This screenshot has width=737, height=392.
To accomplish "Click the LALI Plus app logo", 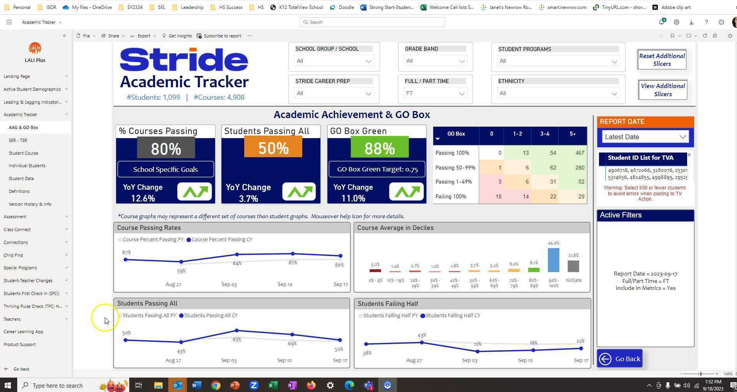I will pos(35,48).
